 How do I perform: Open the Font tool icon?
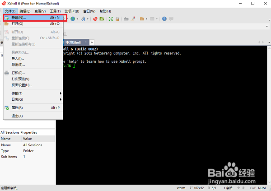pyautogui.click(x=83, y=19)
